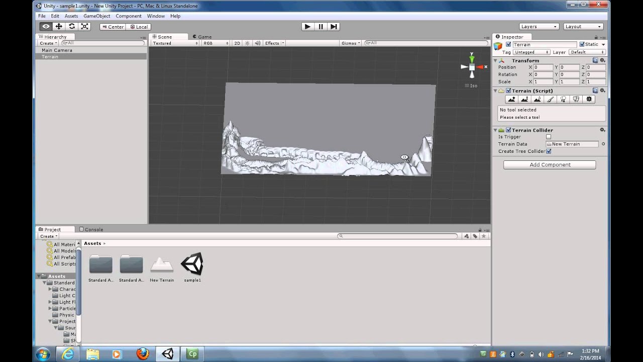Open Firefox from the taskbar
This screenshot has height=362, width=643.
143,354
